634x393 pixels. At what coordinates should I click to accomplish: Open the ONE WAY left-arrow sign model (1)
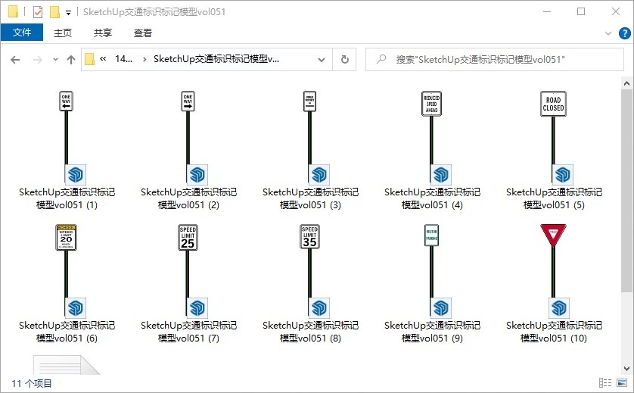(67, 138)
